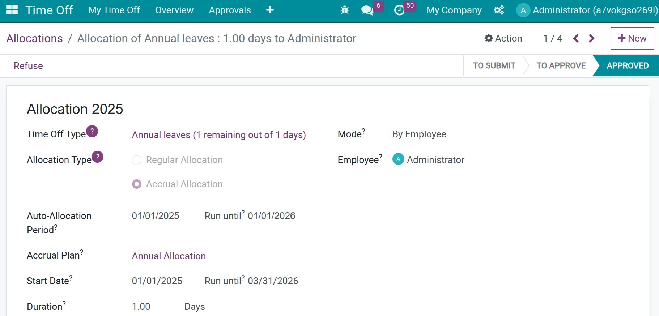Viewport: 659px width, 316px height.
Task: Select the Regular Allocation radio button
Action: [x=137, y=160]
